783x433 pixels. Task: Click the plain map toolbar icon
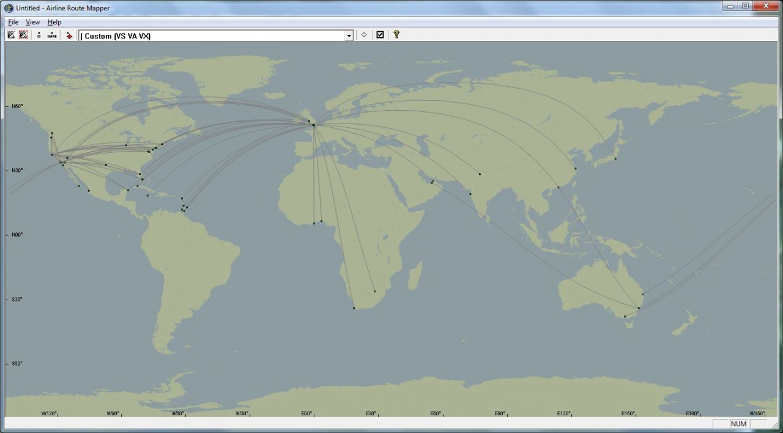11,35
